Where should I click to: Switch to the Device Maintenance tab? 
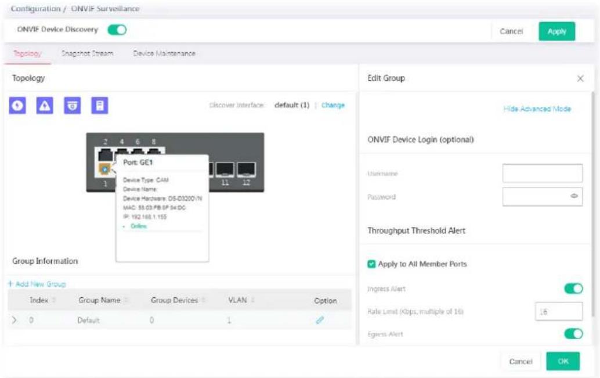point(164,53)
